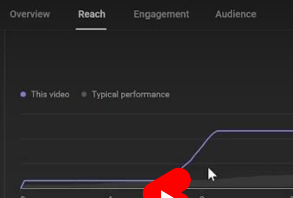Toggle the This video legend dot

(23, 94)
